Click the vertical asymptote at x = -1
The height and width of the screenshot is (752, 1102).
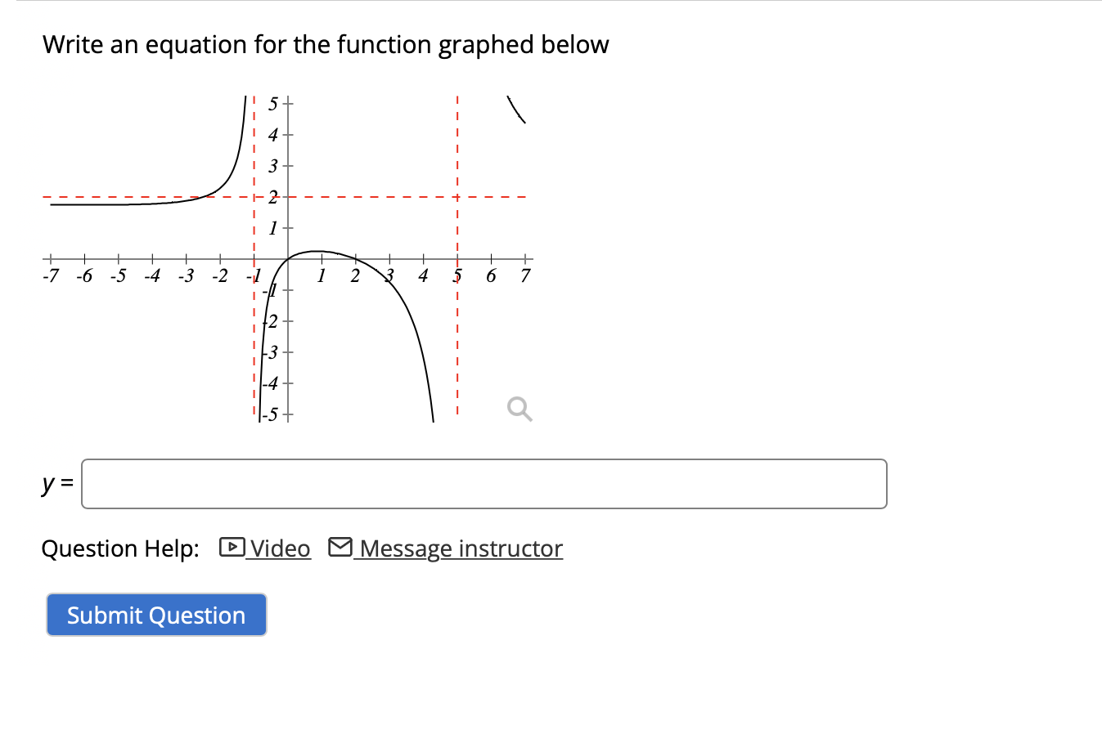coord(254,343)
